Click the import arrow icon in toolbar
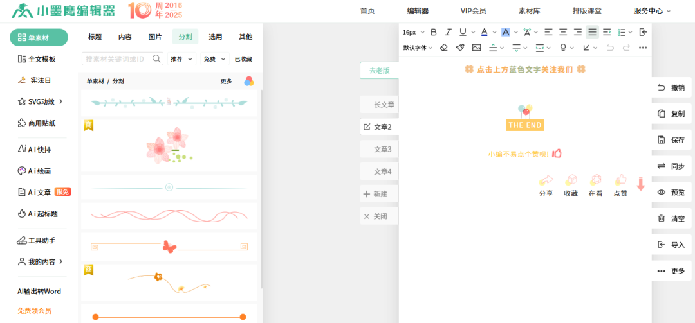695x323 pixels. [x=644, y=32]
